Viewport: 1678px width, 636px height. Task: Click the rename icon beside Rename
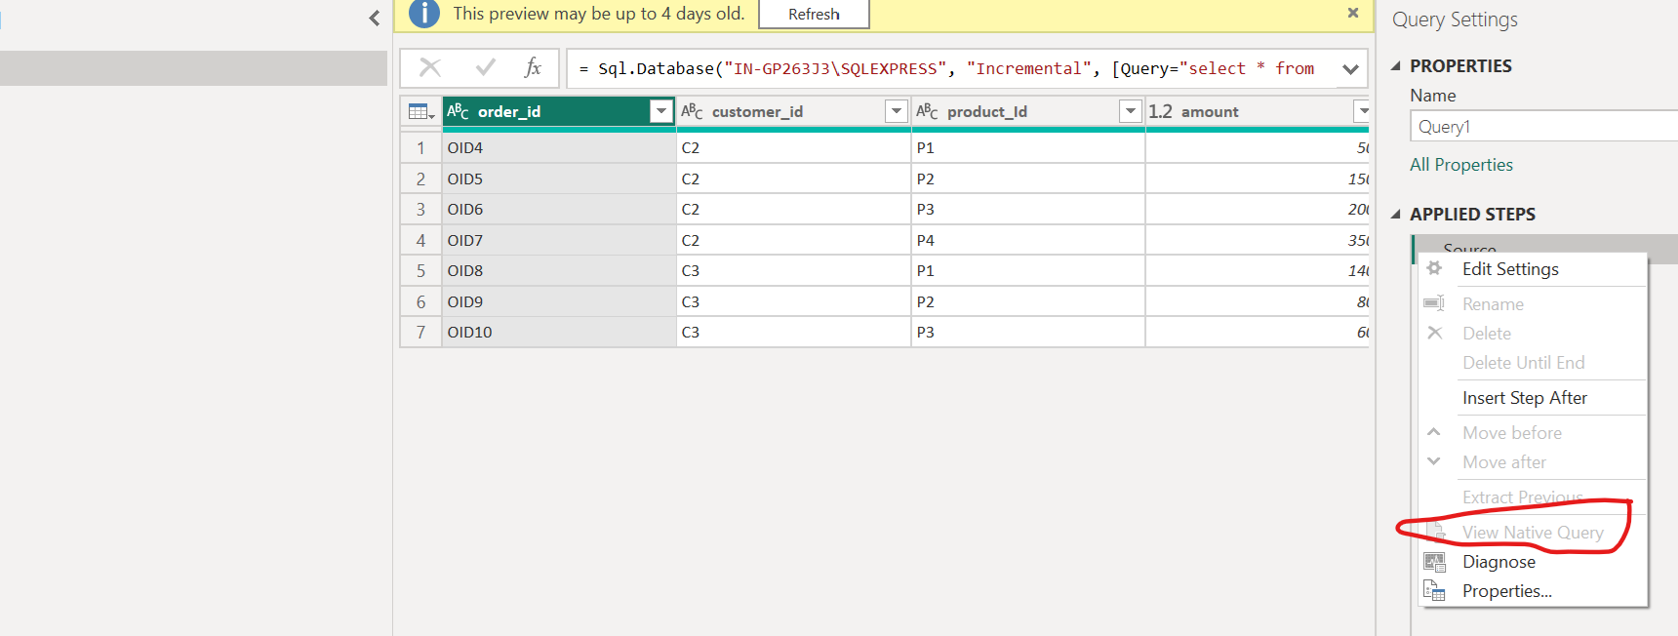pos(1434,303)
